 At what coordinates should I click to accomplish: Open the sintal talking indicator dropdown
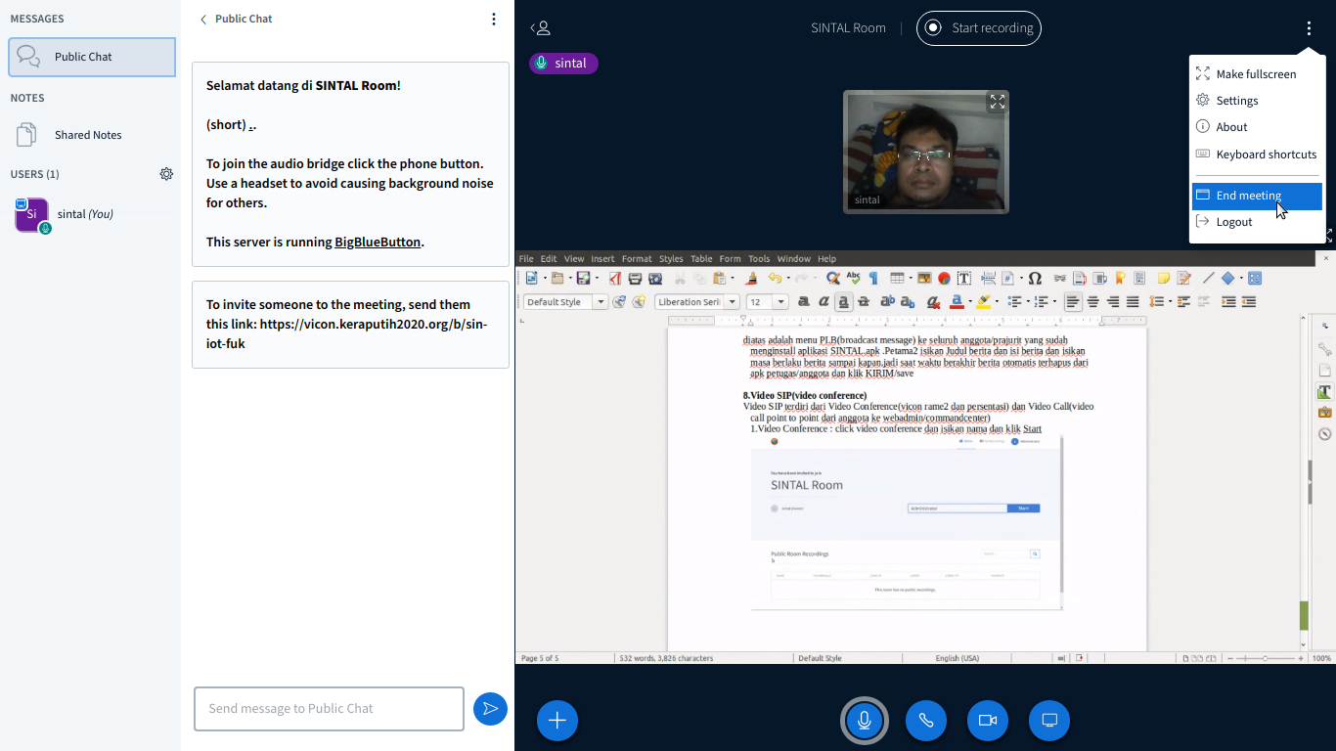pos(563,64)
